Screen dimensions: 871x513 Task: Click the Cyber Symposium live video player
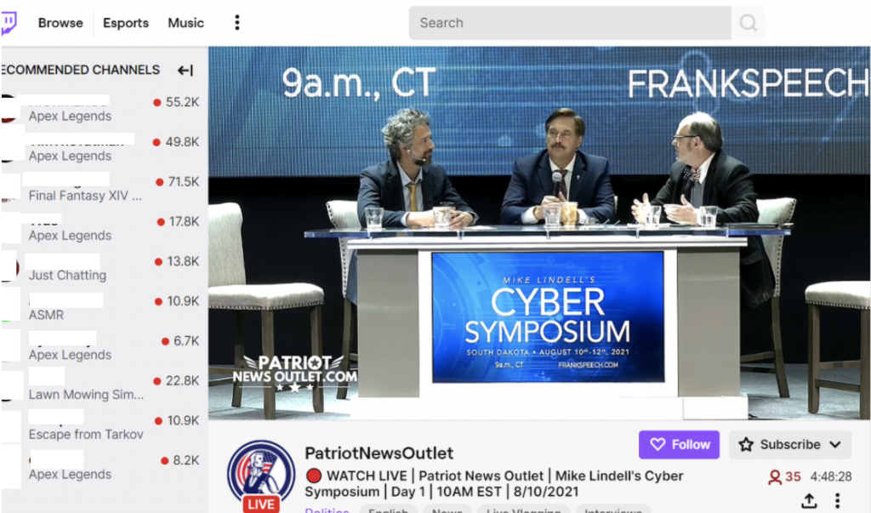pyautogui.click(x=538, y=233)
